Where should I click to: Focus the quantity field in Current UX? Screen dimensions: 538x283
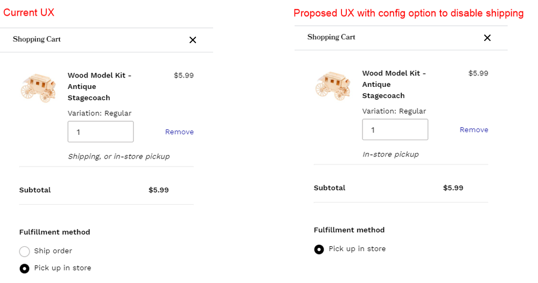[101, 132]
